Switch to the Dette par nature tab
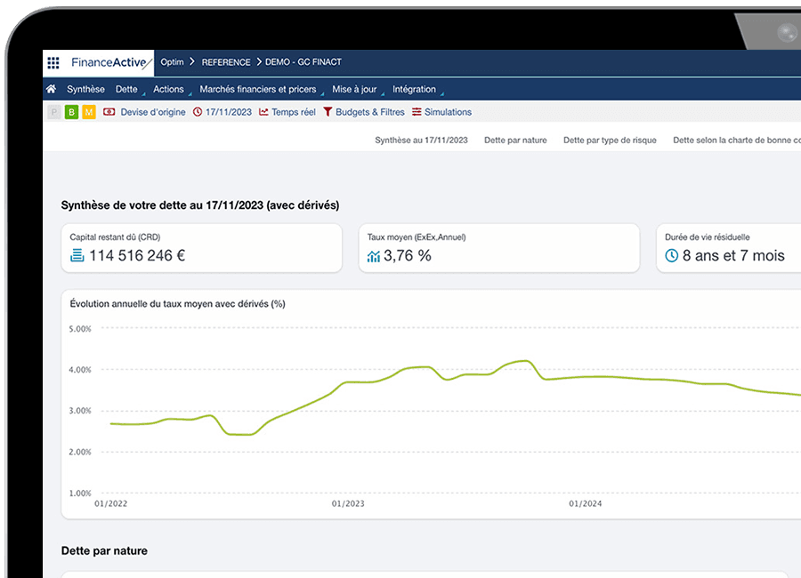This screenshot has height=578, width=801. coord(515,140)
